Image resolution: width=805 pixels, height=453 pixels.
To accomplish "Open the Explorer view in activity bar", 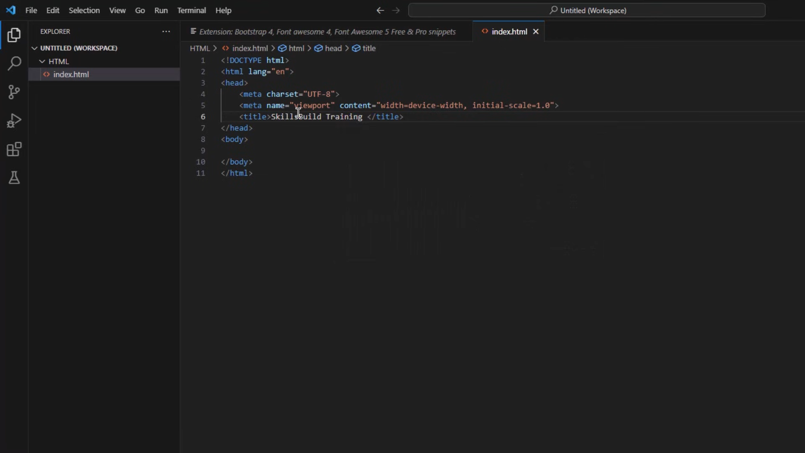I will pyautogui.click(x=14, y=35).
